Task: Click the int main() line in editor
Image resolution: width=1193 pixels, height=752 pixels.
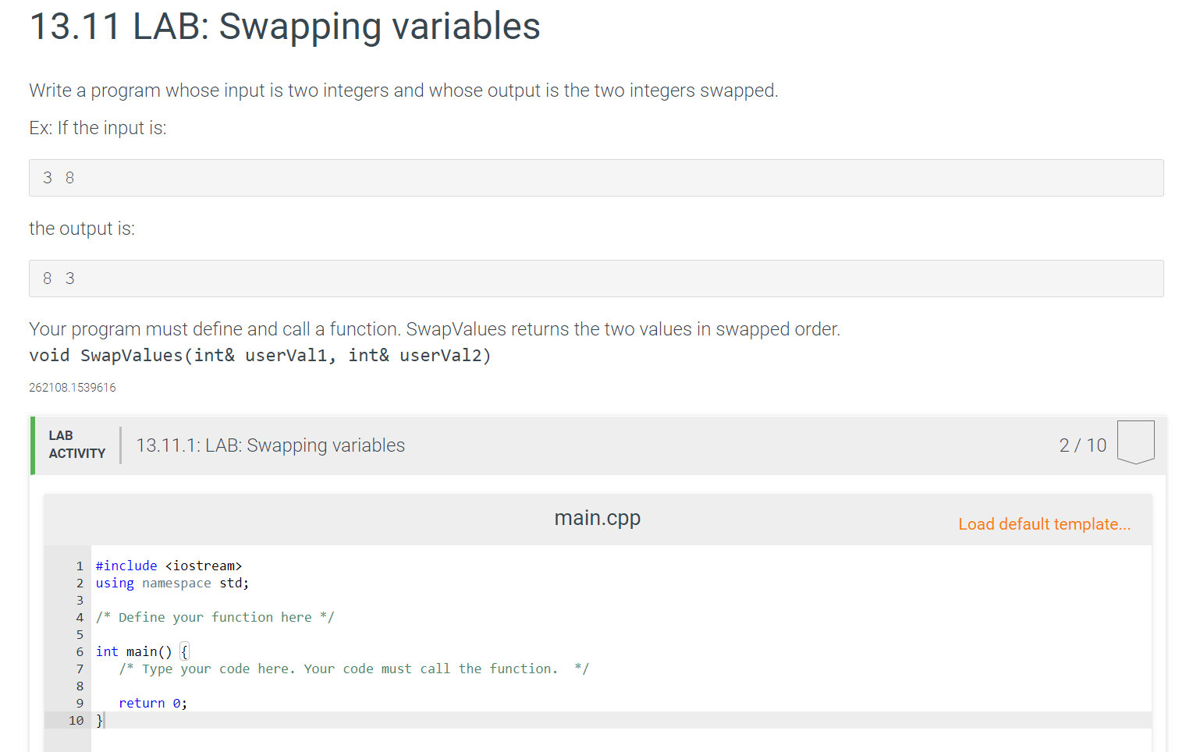Action: [x=142, y=651]
